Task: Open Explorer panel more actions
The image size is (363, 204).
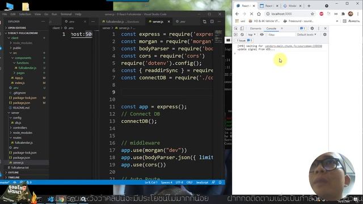Action: click(43, 22)
